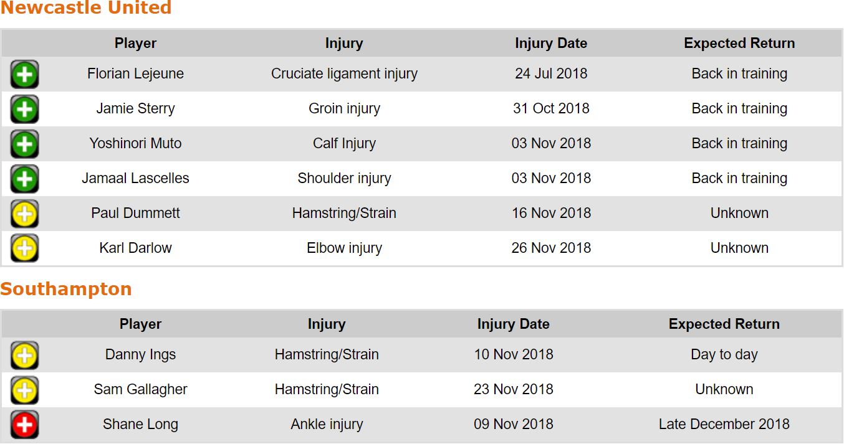Image resolution: width=844 pixels, height=444 pixels.
Task: Select Danny Ings player name
Action: coord(140,355)
